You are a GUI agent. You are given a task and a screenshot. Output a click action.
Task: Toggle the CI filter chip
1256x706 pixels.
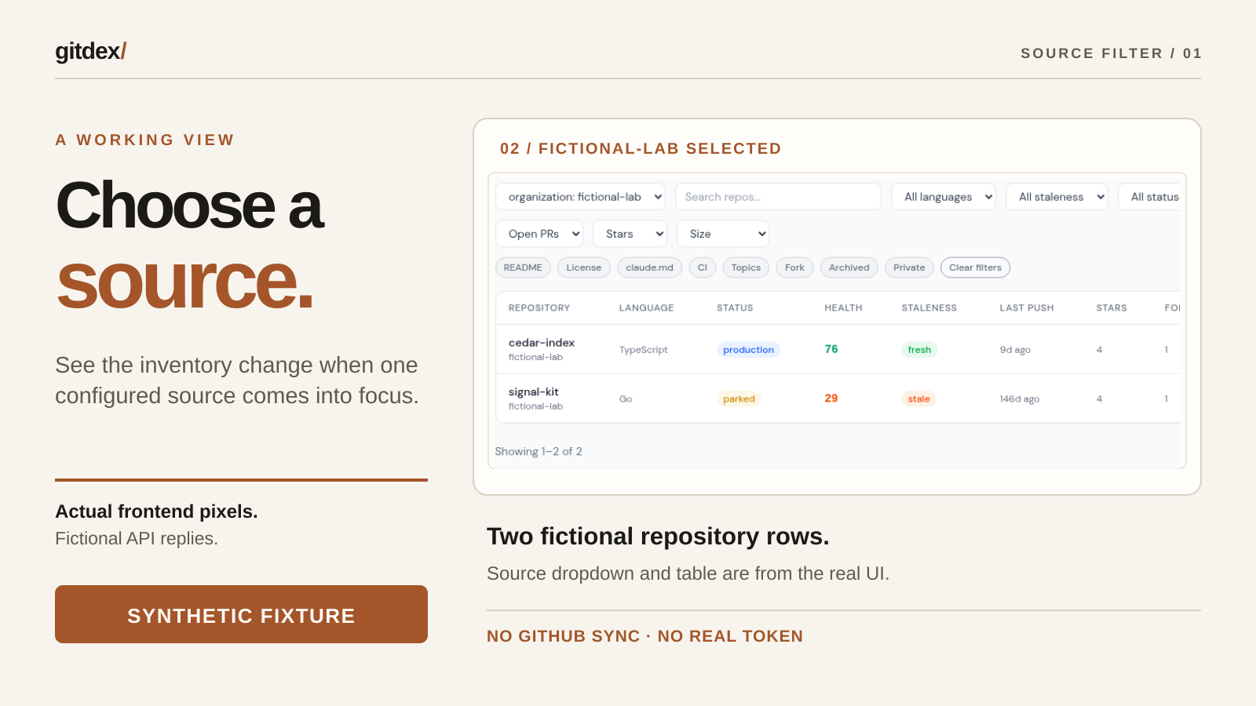[703, 267]
